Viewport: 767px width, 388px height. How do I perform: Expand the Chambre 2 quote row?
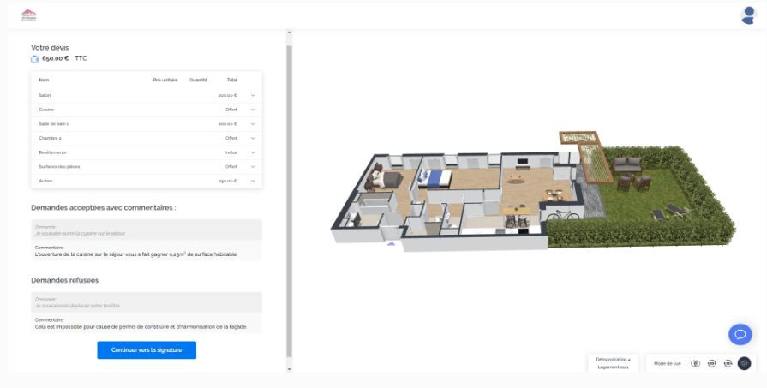tap(253, 138)
